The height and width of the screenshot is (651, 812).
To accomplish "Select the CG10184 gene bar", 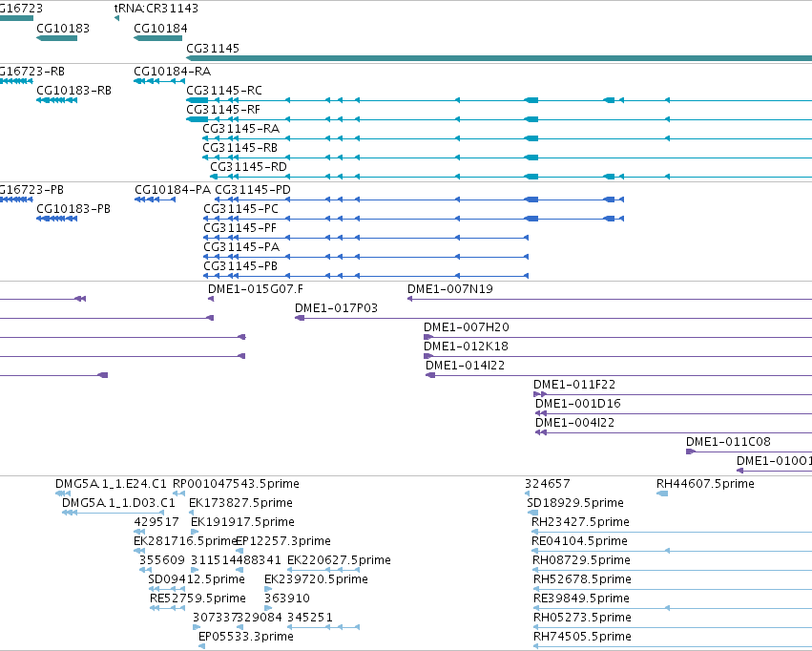I will pos(158,38).
